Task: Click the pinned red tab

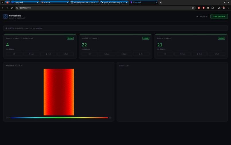Action: coord(7,2)
